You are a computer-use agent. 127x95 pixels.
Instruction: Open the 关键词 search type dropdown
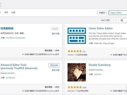point(103,13)
